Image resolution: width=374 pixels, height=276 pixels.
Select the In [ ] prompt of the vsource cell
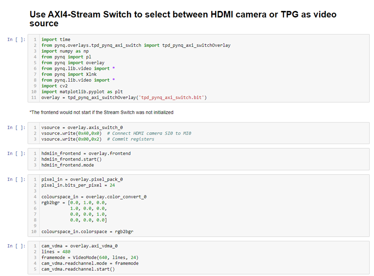pyautogui.click(x=16, y=127)
